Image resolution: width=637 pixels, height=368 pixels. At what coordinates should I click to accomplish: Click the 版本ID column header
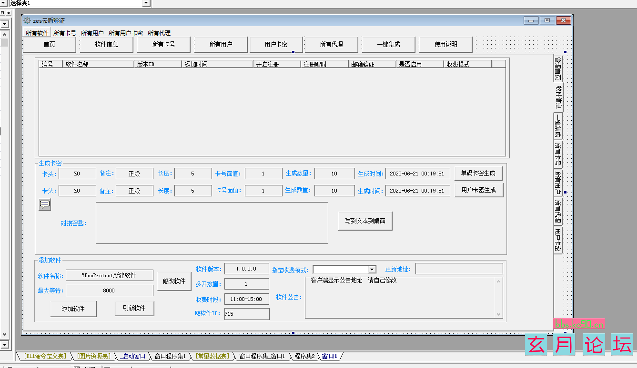coord(158,64)
